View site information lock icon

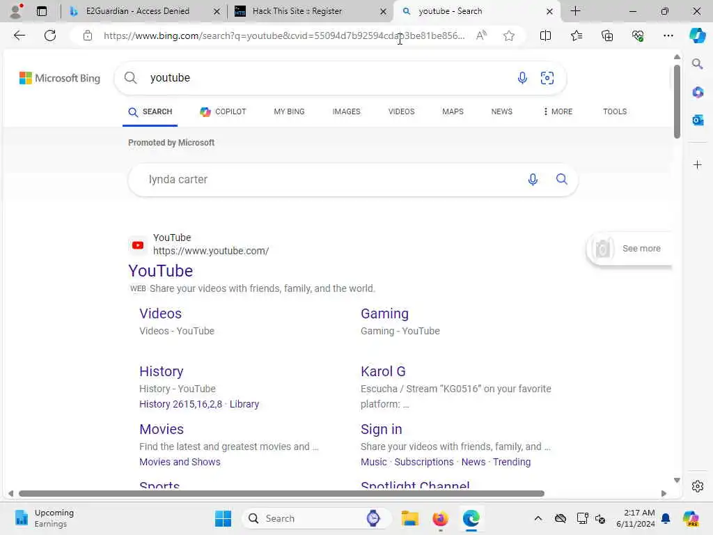click(x=87, y=36)
